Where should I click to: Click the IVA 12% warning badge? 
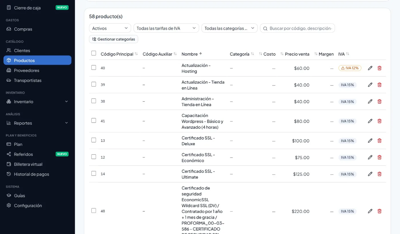[350, 68]
